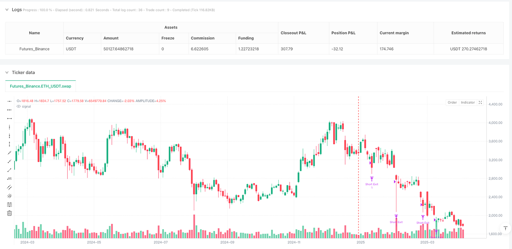
Task: Collapse the Ticker data section
Action: [x=6, y=72]
